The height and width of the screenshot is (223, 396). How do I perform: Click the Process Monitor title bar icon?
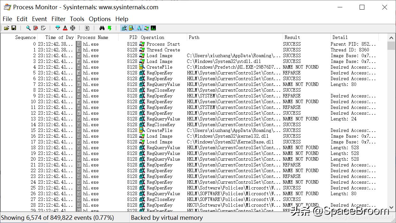(x=7, y=7)
